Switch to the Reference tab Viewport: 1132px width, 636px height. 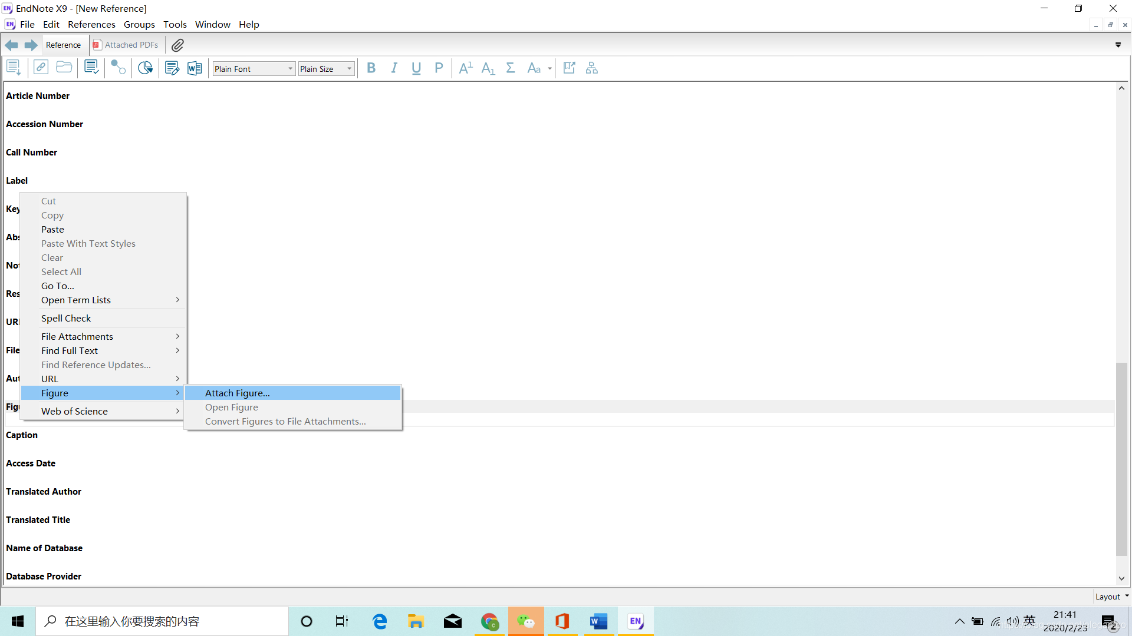click(63, 45)
